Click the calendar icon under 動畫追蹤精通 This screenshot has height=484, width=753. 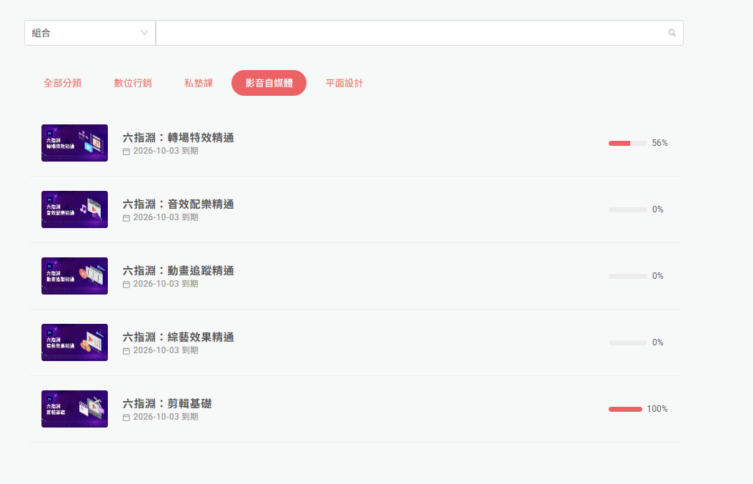tap(126, 284)
